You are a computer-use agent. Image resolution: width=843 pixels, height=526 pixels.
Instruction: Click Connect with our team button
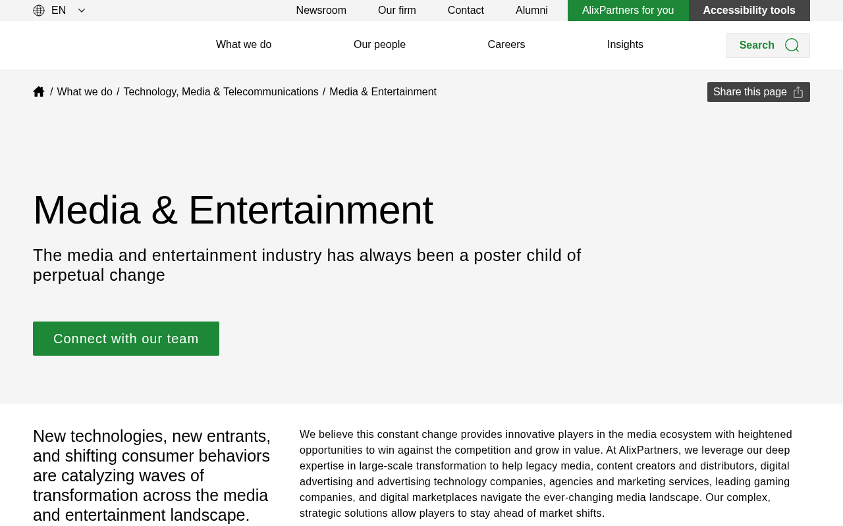126,339
